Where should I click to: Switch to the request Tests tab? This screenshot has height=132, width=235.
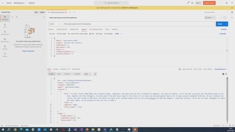pyautogui.click(x=107, y=29)
